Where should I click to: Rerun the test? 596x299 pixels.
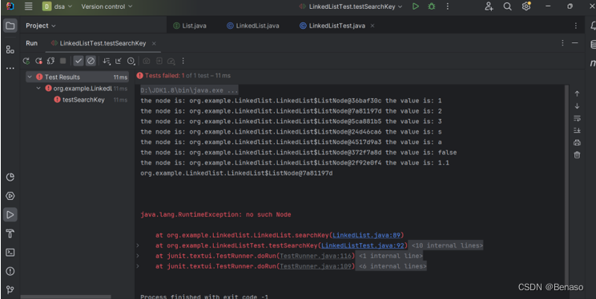tap(26, 61)
